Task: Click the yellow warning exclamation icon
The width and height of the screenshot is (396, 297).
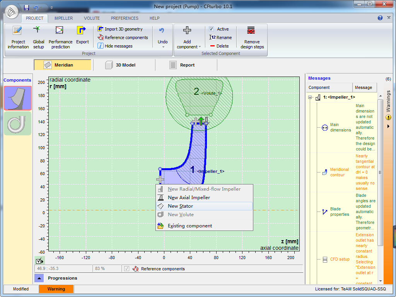Action: click(x=388, y=118)
